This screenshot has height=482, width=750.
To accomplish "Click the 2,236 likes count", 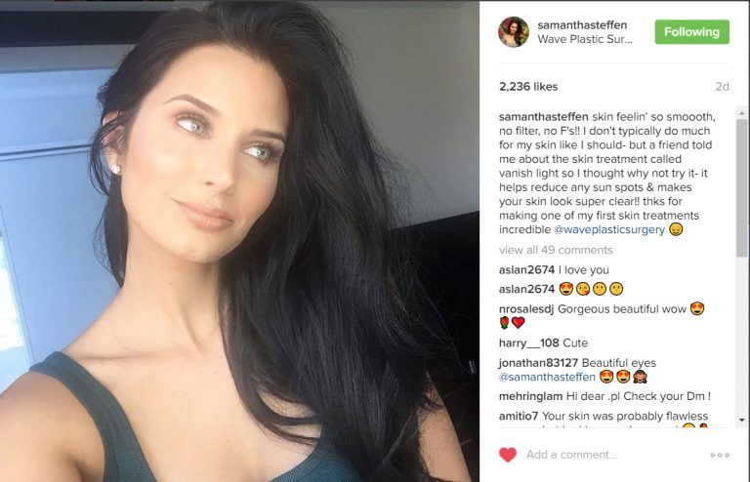I will point(528,87).
